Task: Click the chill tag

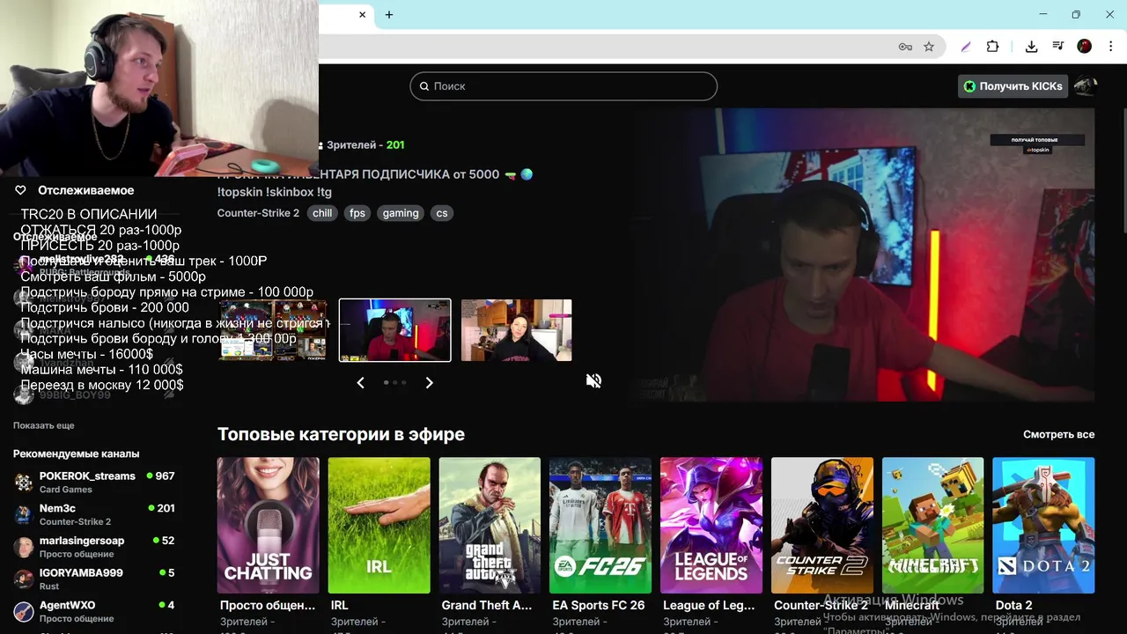Action: (322, 213)
